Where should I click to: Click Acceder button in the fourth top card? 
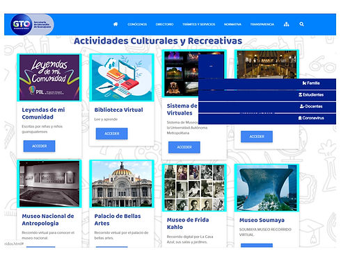pyautogui.click(x=257, y=137)
